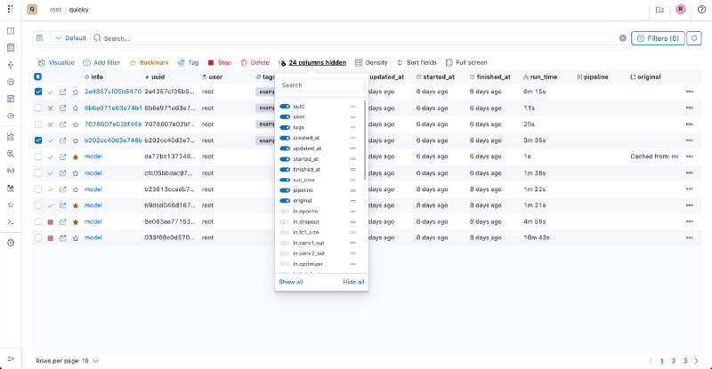Viewport: 712px width, 369px height.
Task: Check the row checkbox for 6b6e971e63e74b1
Action: coord(38,108)
